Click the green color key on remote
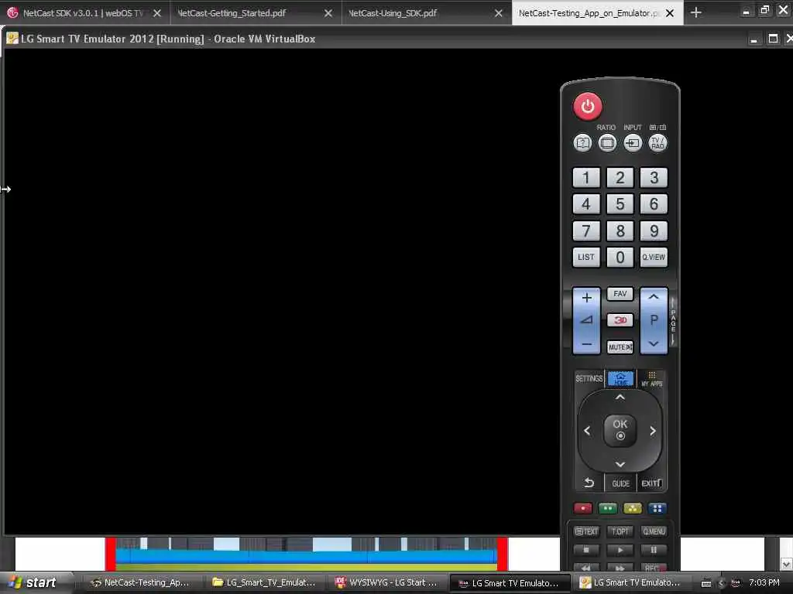793x594 pixels. 607,509
